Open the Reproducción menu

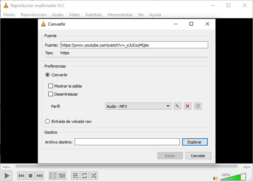(x=34, y=15)
